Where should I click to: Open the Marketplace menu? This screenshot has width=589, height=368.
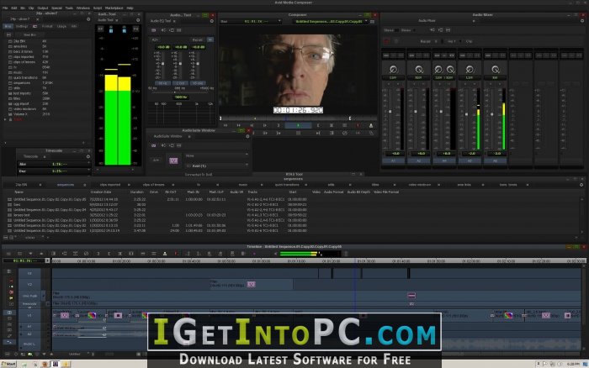point(114,8)
